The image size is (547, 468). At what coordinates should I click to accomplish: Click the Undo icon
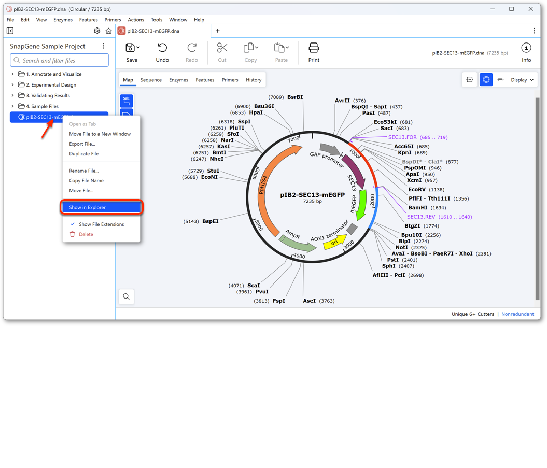pos(162,48)
